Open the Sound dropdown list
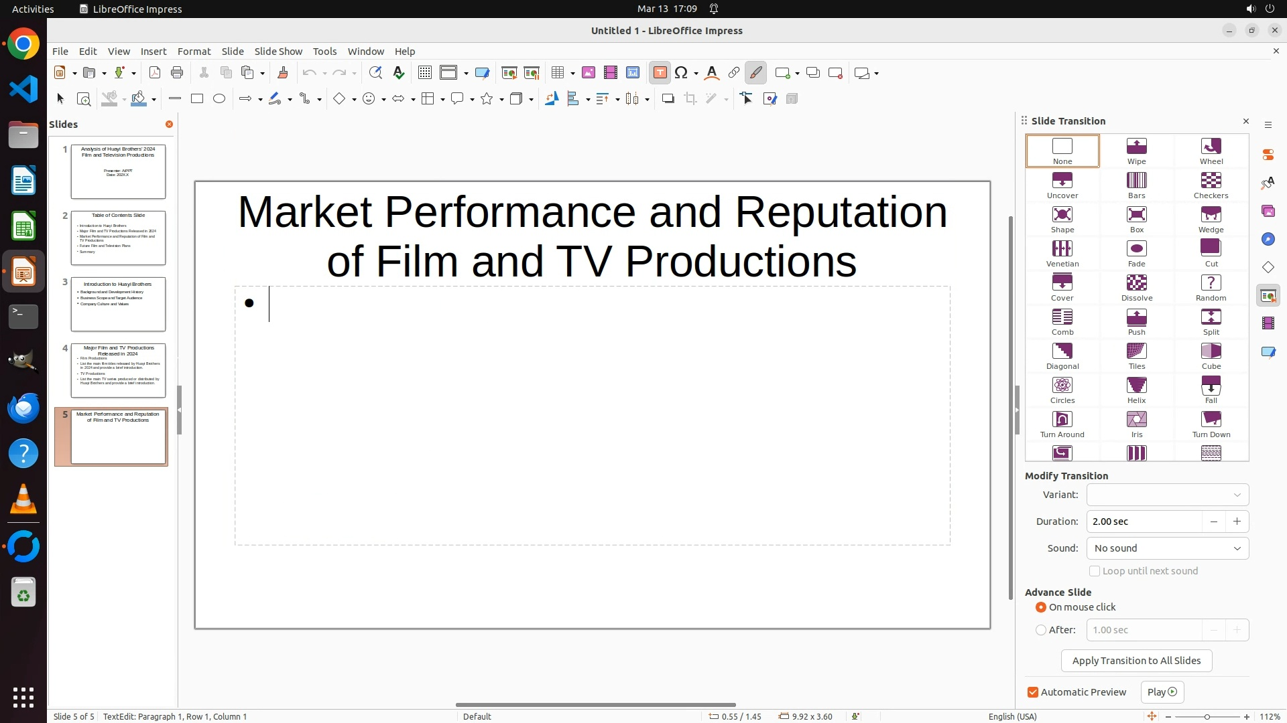The image size is (1287, 723). coord(1167,548)
